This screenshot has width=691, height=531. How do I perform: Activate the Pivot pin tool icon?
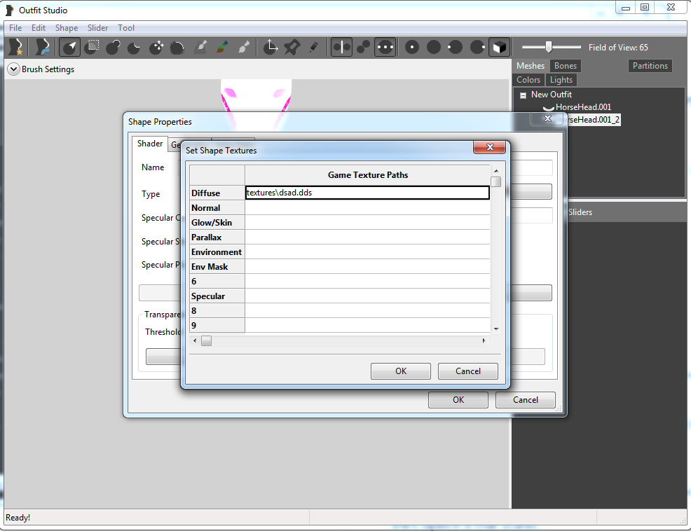click(x=292, y=47)
